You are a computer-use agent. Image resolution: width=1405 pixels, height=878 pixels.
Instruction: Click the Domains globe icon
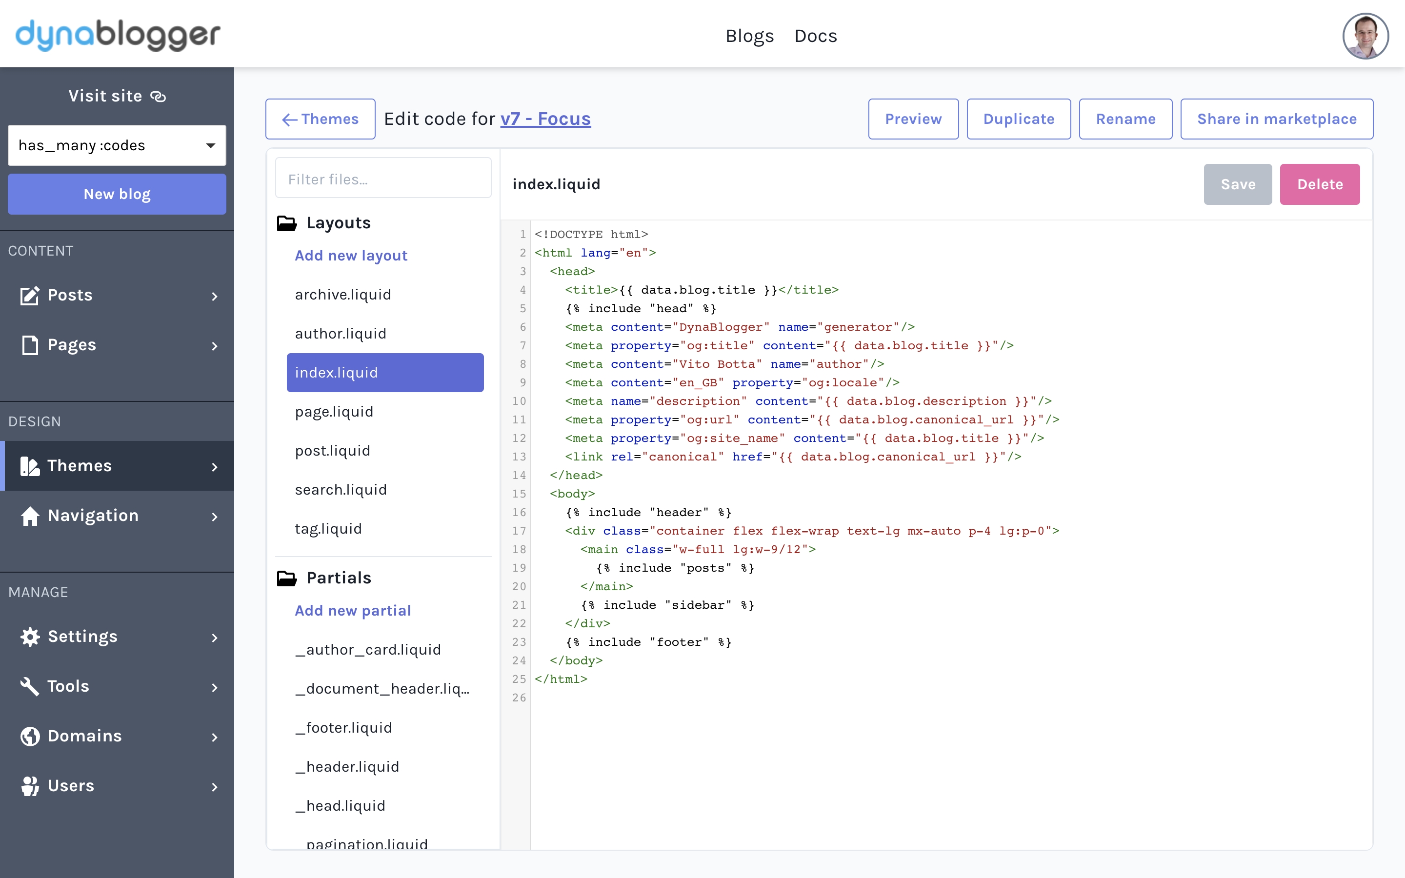(30, 736)
